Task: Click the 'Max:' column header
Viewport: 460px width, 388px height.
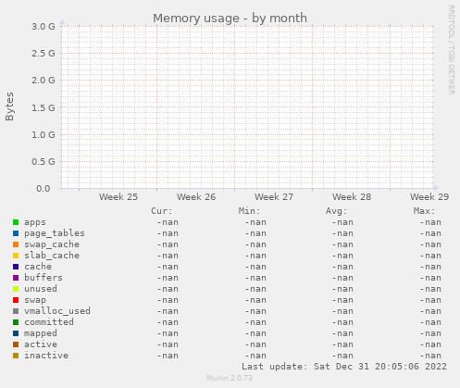Action: pyautogui.click(x=424, y=211)
